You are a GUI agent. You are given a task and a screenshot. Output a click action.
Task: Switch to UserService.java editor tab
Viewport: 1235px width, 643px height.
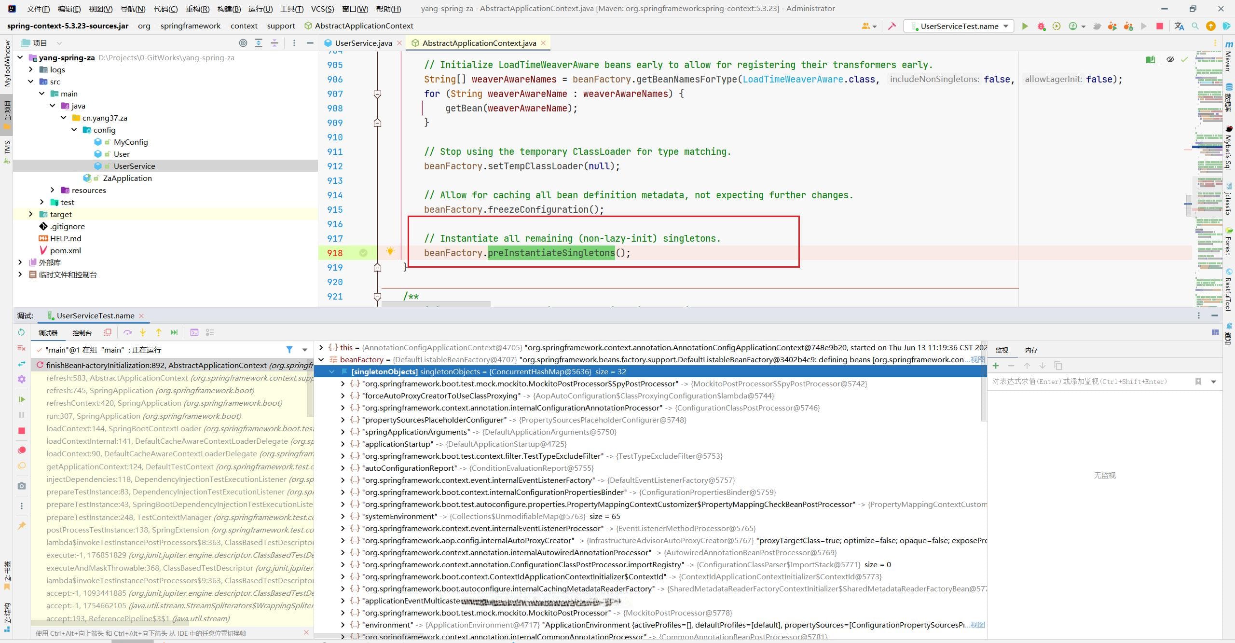point(363,43)
